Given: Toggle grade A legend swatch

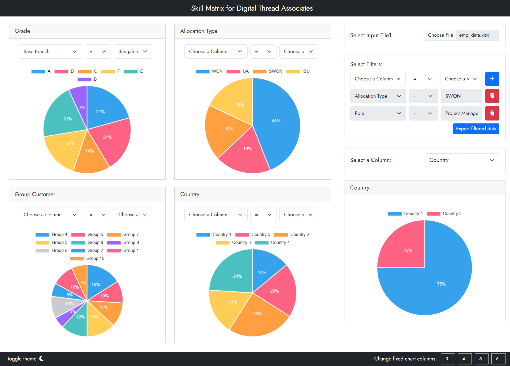Looking at the screenshot, I should tap(38, 71).
